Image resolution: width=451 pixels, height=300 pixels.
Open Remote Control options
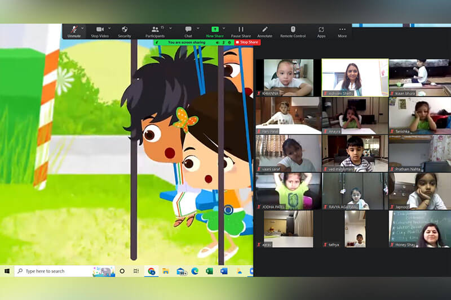point(293,32)
